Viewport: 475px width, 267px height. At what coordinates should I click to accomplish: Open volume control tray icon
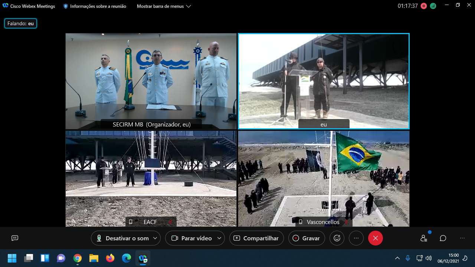coord(429,258)
